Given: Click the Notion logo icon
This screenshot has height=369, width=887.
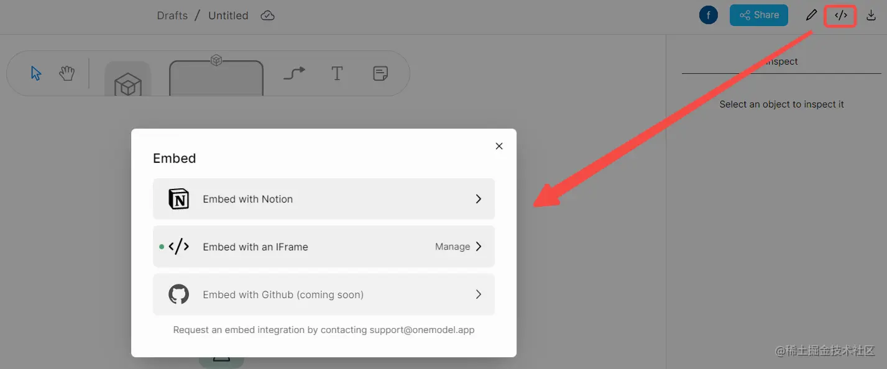Looking at the screenshot, I should [179, 199].
